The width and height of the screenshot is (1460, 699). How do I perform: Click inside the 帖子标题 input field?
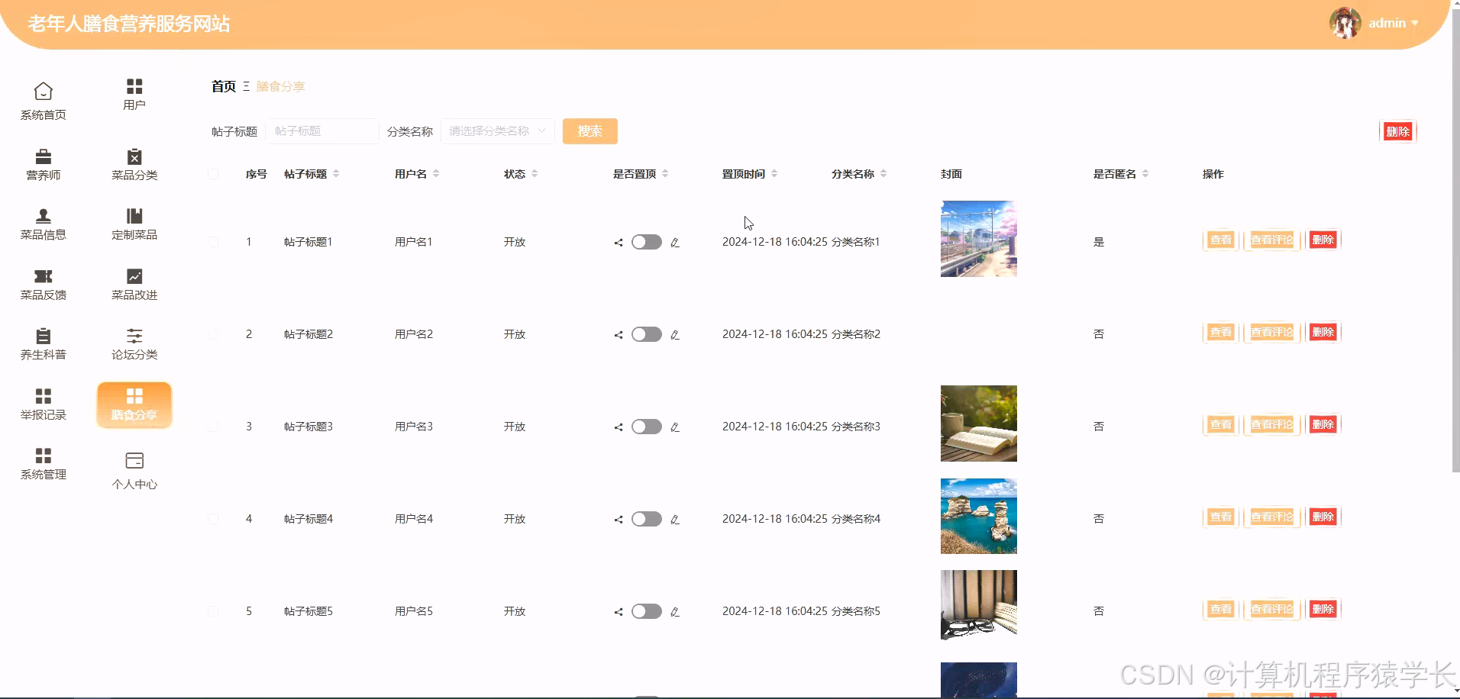pyautogui.click(x=322, y=130)
